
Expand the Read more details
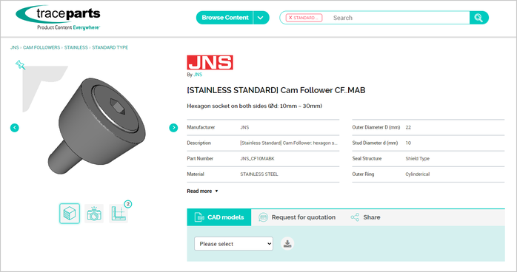(202, 191)
